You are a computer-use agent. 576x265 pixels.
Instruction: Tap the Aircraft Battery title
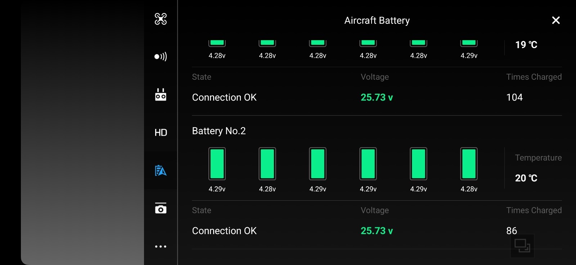[377, 20]
